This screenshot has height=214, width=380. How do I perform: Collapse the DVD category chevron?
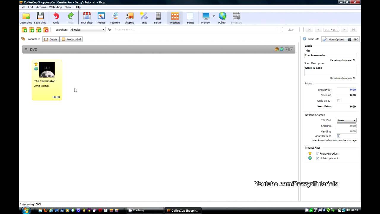(x=26, y=49)
